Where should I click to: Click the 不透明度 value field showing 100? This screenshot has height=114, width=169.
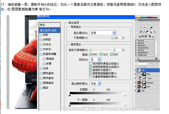[118, 38]
